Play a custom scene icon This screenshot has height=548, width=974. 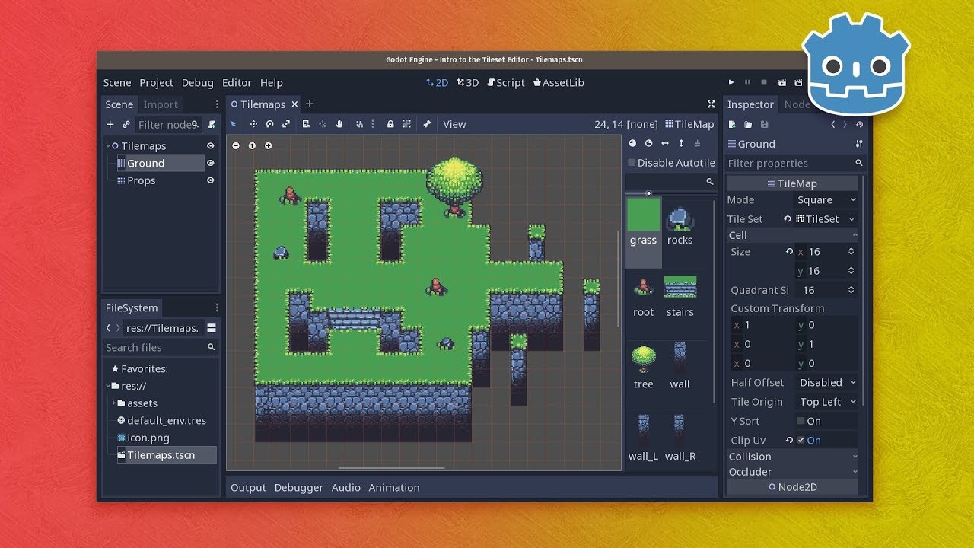(798, 82)
